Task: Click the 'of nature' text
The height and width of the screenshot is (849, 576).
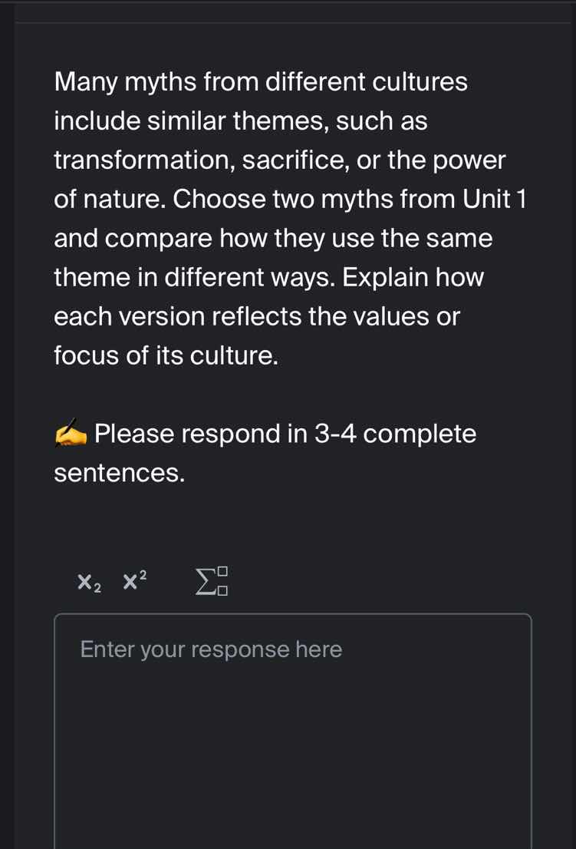Action: [x=108, y=199]
